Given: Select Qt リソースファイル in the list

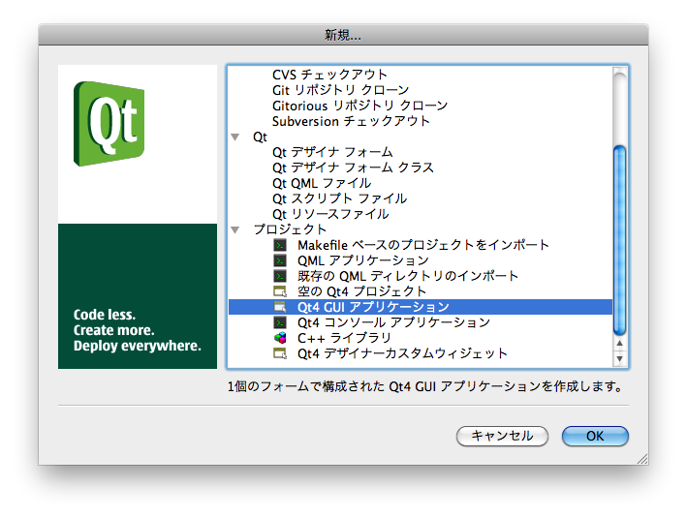Looking at the screenshot, I should (x=330, y=214).
